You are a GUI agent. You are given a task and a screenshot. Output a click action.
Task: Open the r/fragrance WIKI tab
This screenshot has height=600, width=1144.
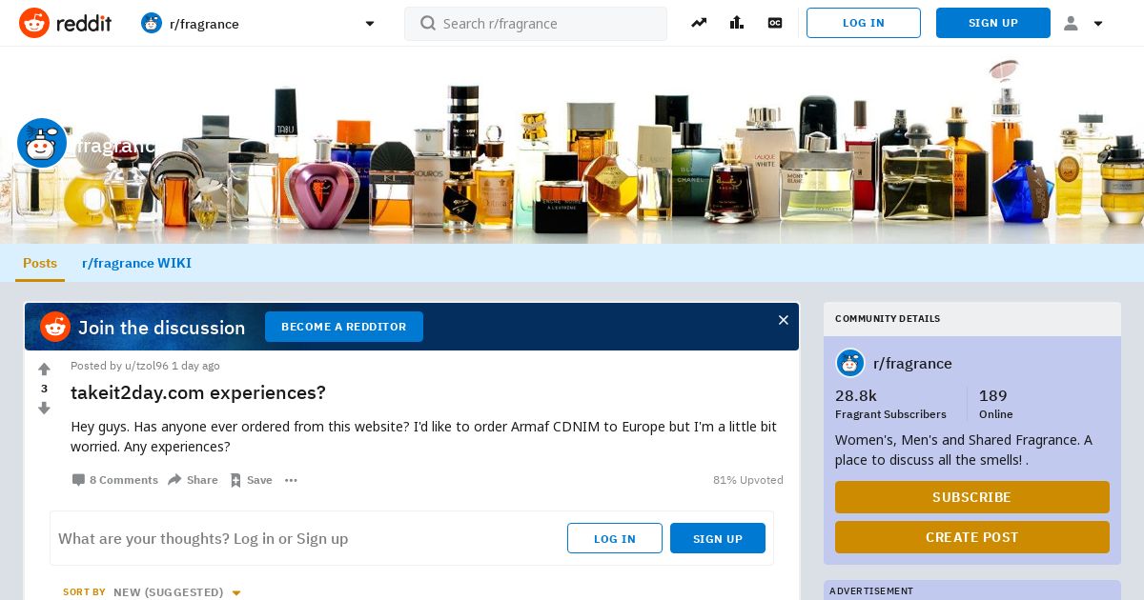pyautogui.click(x=136, y=263)
